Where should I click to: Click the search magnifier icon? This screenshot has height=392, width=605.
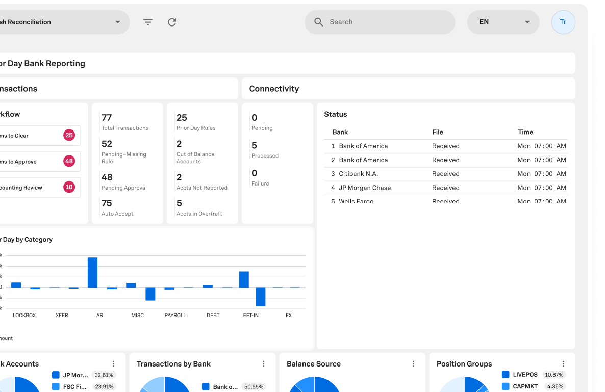click(x=319, y=22)
